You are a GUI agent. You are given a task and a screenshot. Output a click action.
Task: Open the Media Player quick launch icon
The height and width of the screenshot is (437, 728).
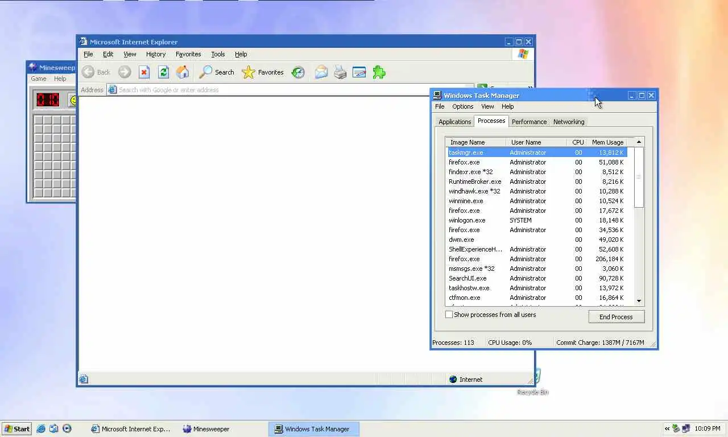click(x=67, y=429)
